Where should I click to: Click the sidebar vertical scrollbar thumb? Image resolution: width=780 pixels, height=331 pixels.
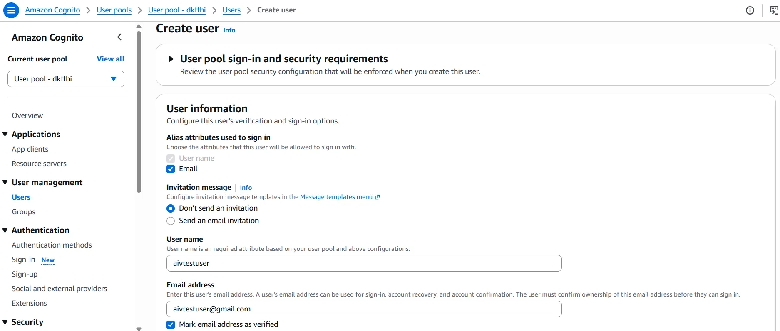click(139, 112)
